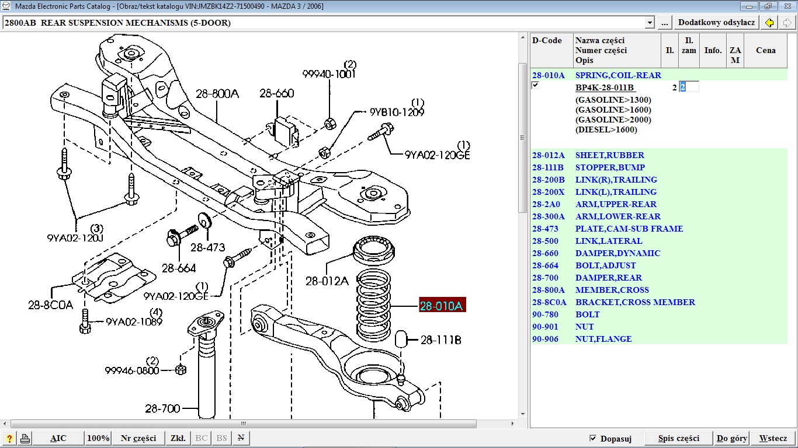Viewport: 798px width, 448px height.
Task: Click the Wstecz back button
Action: 773,439
